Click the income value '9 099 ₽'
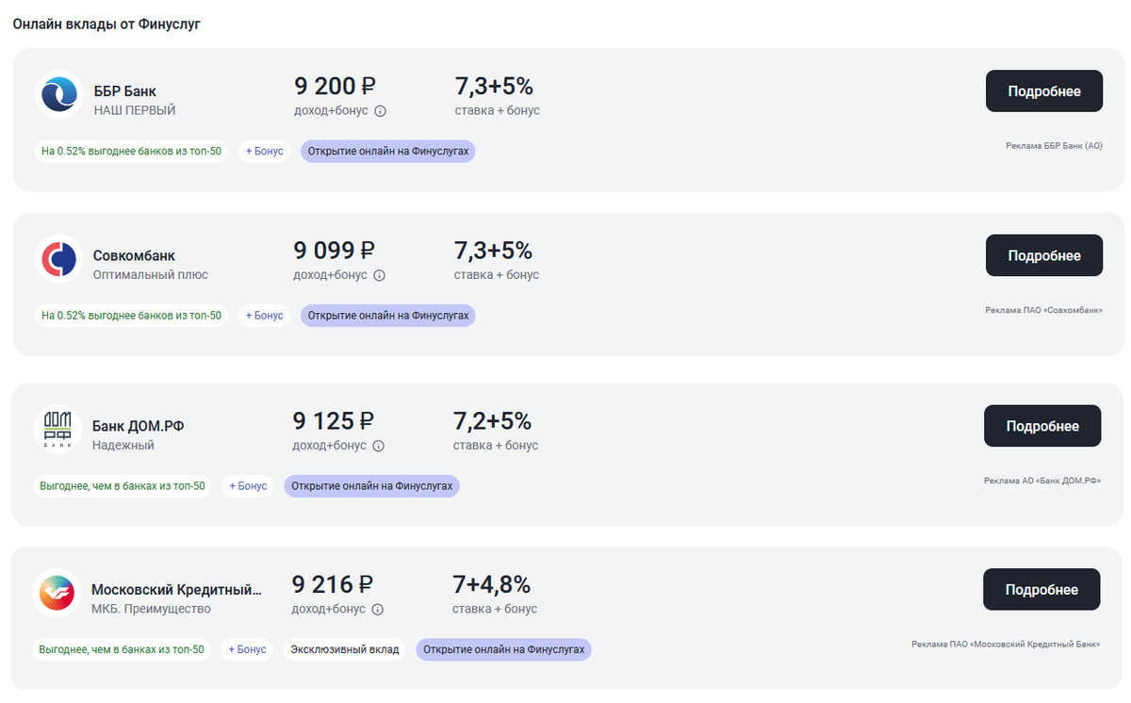 [335, 251]
